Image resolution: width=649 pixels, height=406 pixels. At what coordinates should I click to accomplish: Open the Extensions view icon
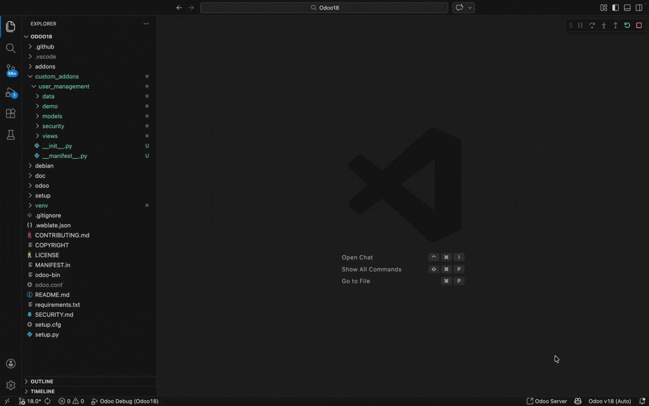point(11,113)
